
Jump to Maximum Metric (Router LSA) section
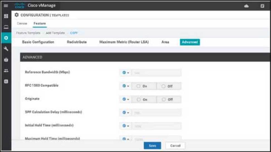(x=124, y=42)
